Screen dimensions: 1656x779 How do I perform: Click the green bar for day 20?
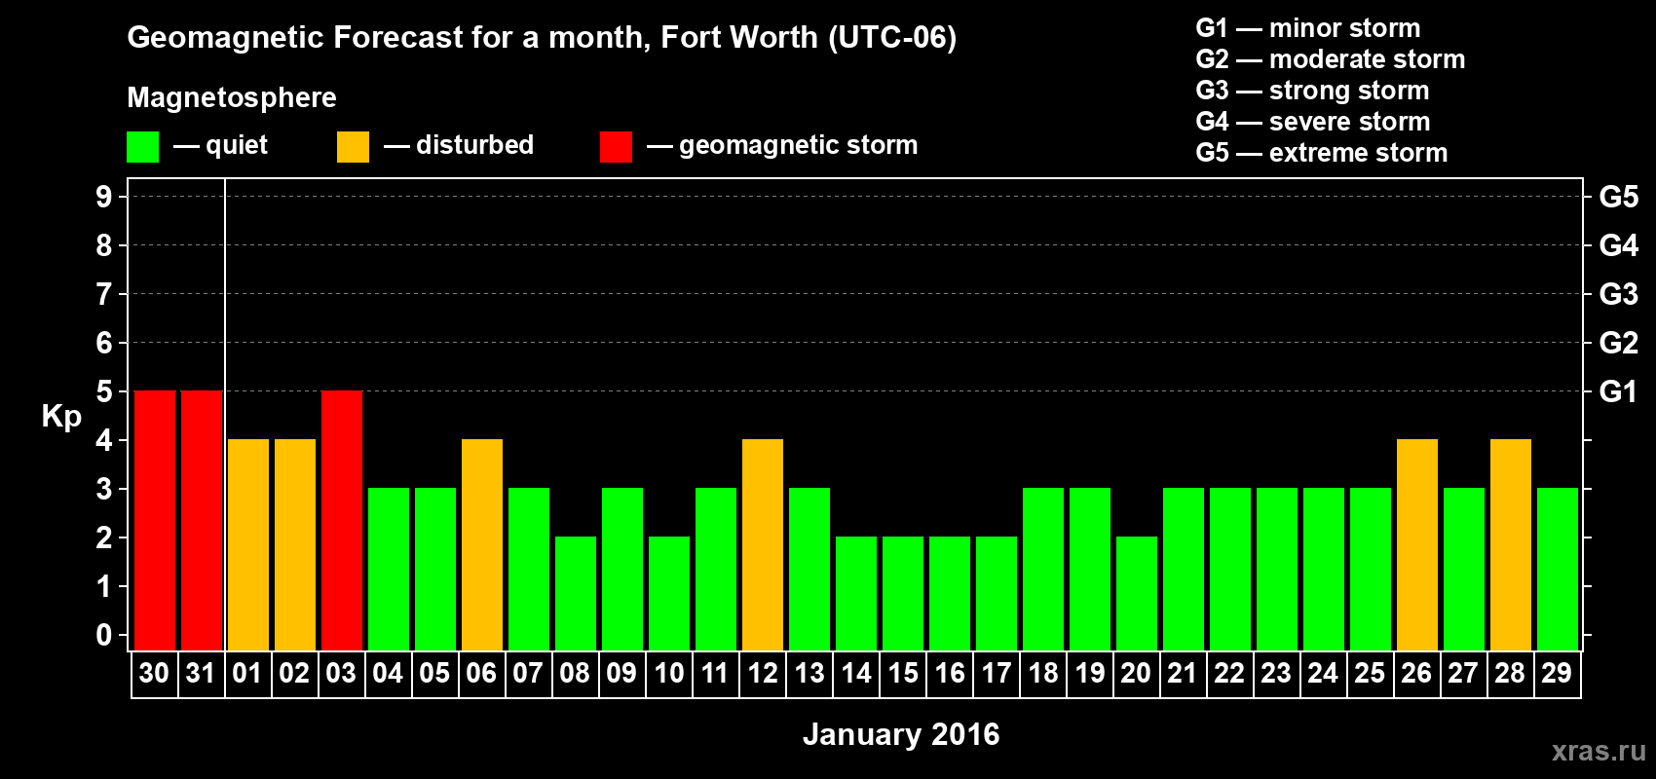[x=1137, y=594]
